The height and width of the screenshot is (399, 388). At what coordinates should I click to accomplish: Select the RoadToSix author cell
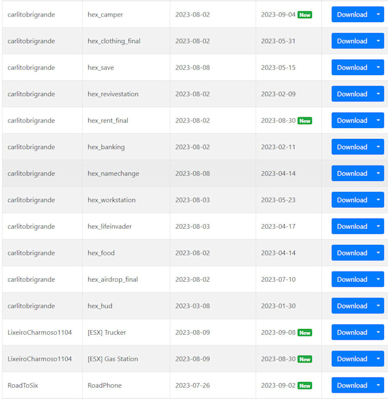[42, 385]
